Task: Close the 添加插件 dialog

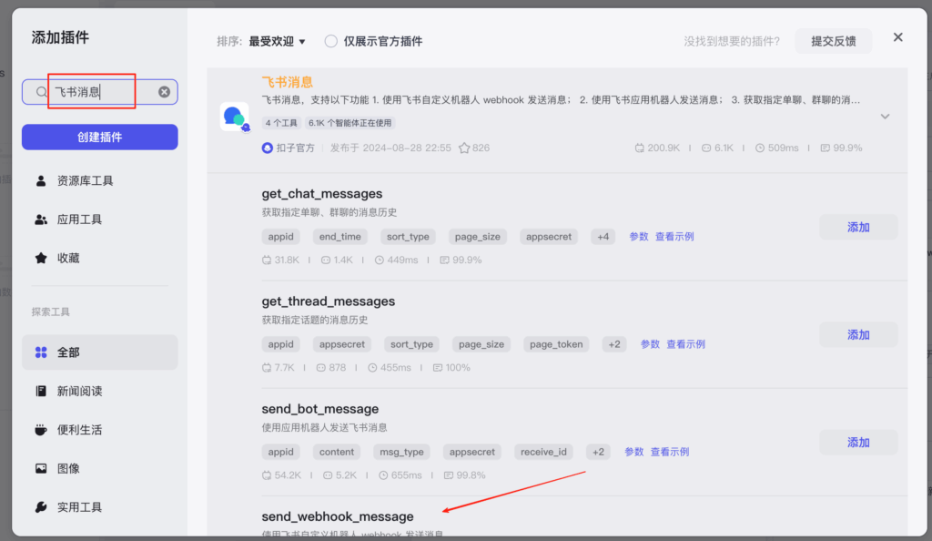Action: coord(898,37)
